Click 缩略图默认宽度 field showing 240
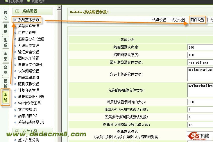This screenshot has width=213, height=142. (x=200, y=47)
